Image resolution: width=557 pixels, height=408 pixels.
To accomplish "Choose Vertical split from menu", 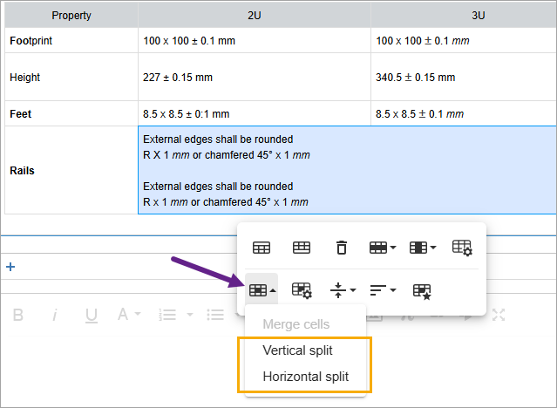I will point(297,350).
